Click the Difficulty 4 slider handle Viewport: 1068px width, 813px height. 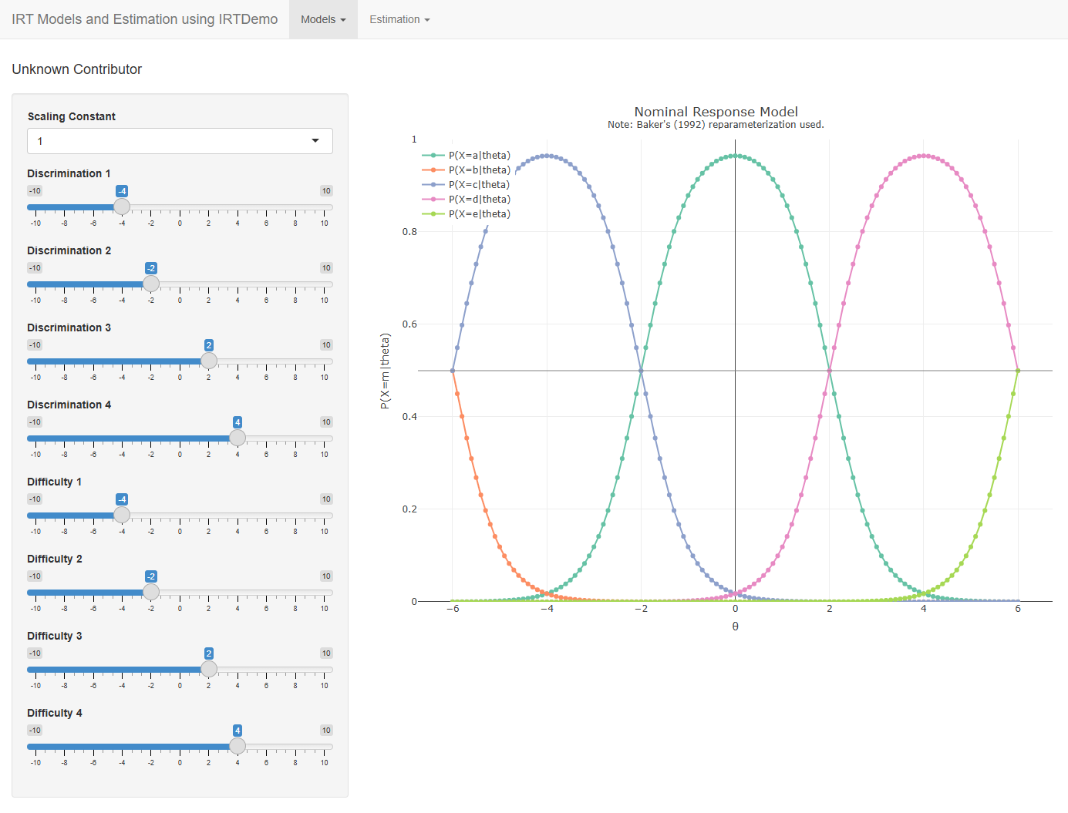pyautogui.click(x=238, y=746)
